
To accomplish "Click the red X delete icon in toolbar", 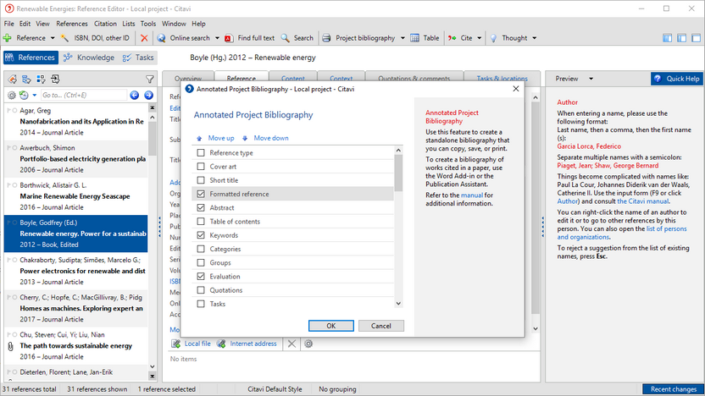I will 144,38.
